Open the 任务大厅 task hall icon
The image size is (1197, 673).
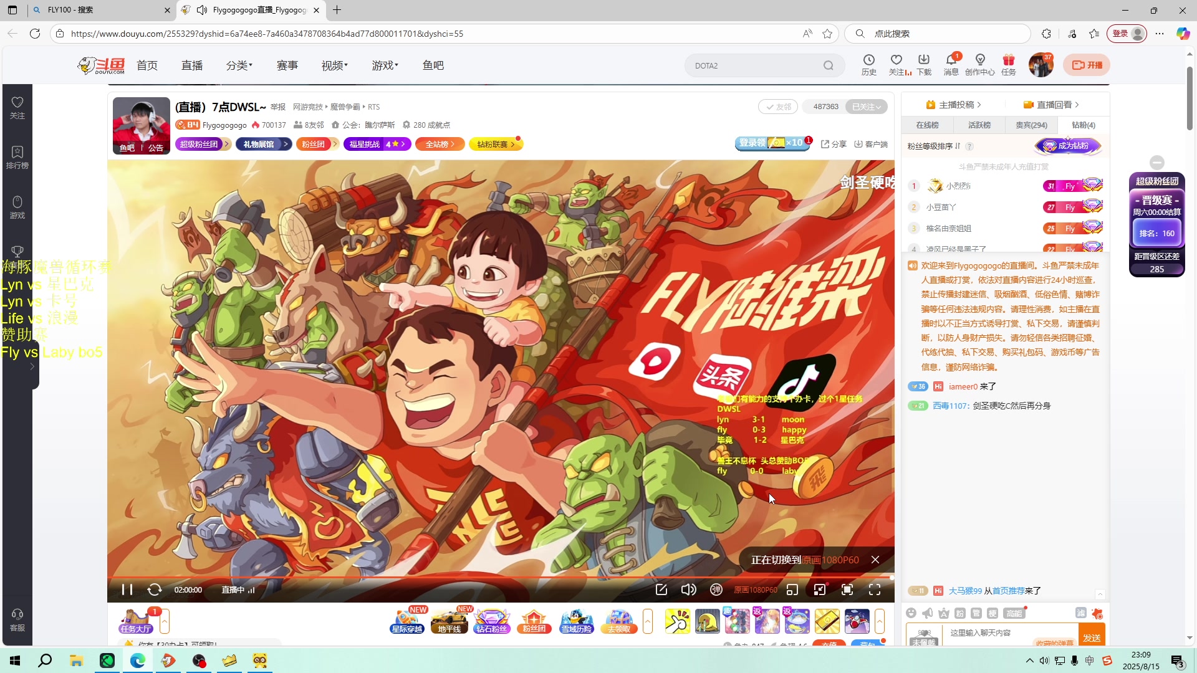(x=136, y=621)
